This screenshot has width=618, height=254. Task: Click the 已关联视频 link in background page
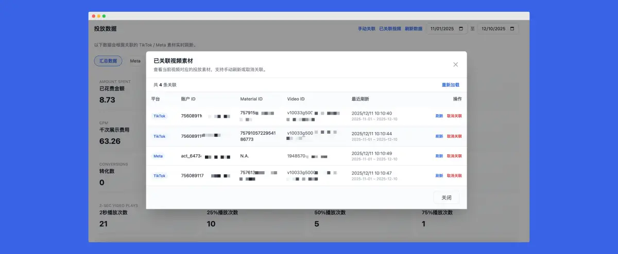pyautogui.click(x=390, y=29)
